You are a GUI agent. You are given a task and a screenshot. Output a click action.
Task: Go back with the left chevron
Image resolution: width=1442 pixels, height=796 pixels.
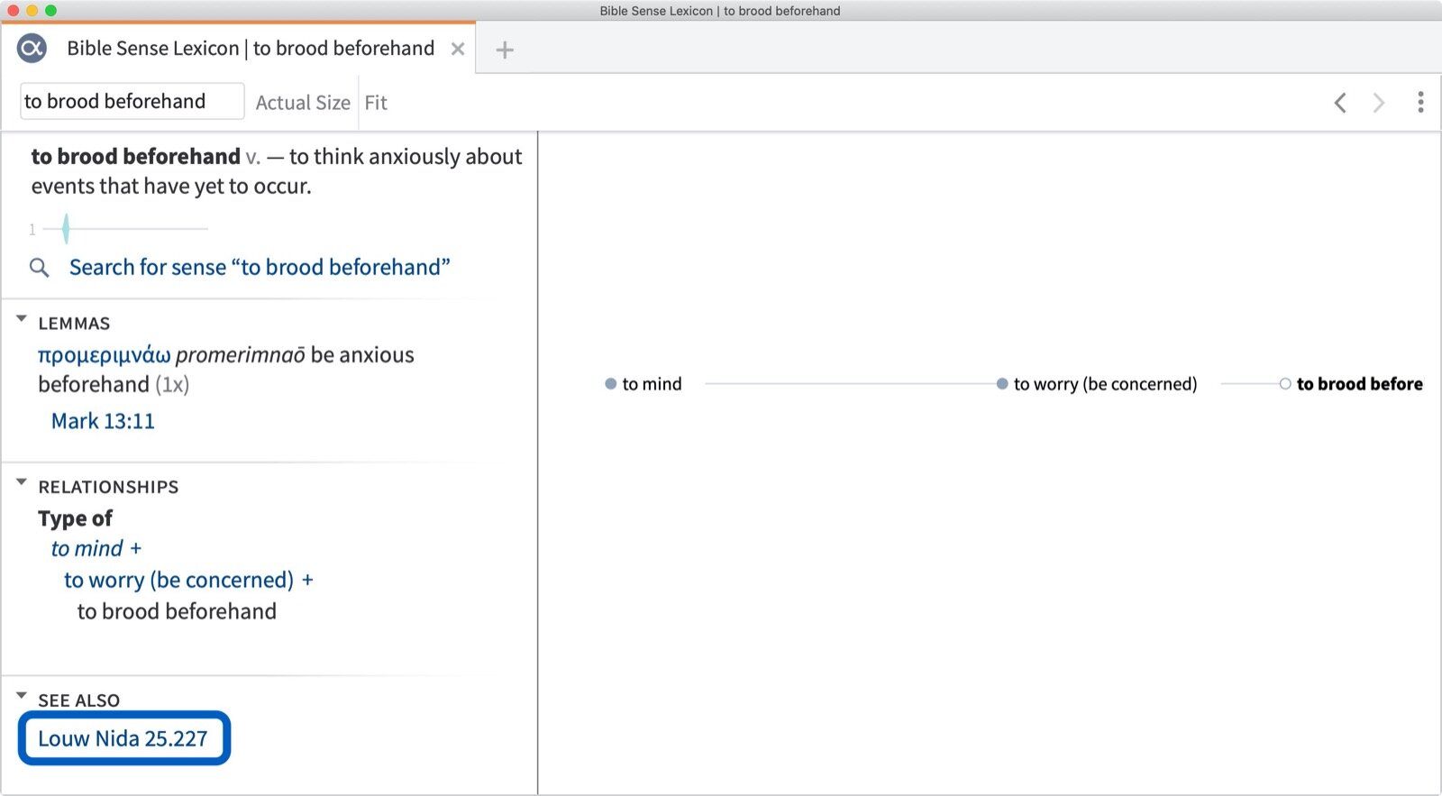[1340, 103]
